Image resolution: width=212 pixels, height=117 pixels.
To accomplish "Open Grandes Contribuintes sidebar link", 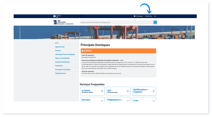I will point(62,62).
